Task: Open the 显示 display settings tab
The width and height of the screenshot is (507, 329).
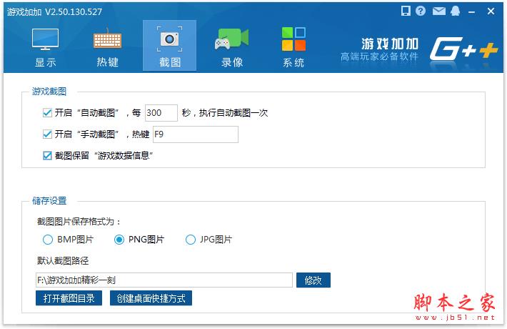Action: pos(45,46)
